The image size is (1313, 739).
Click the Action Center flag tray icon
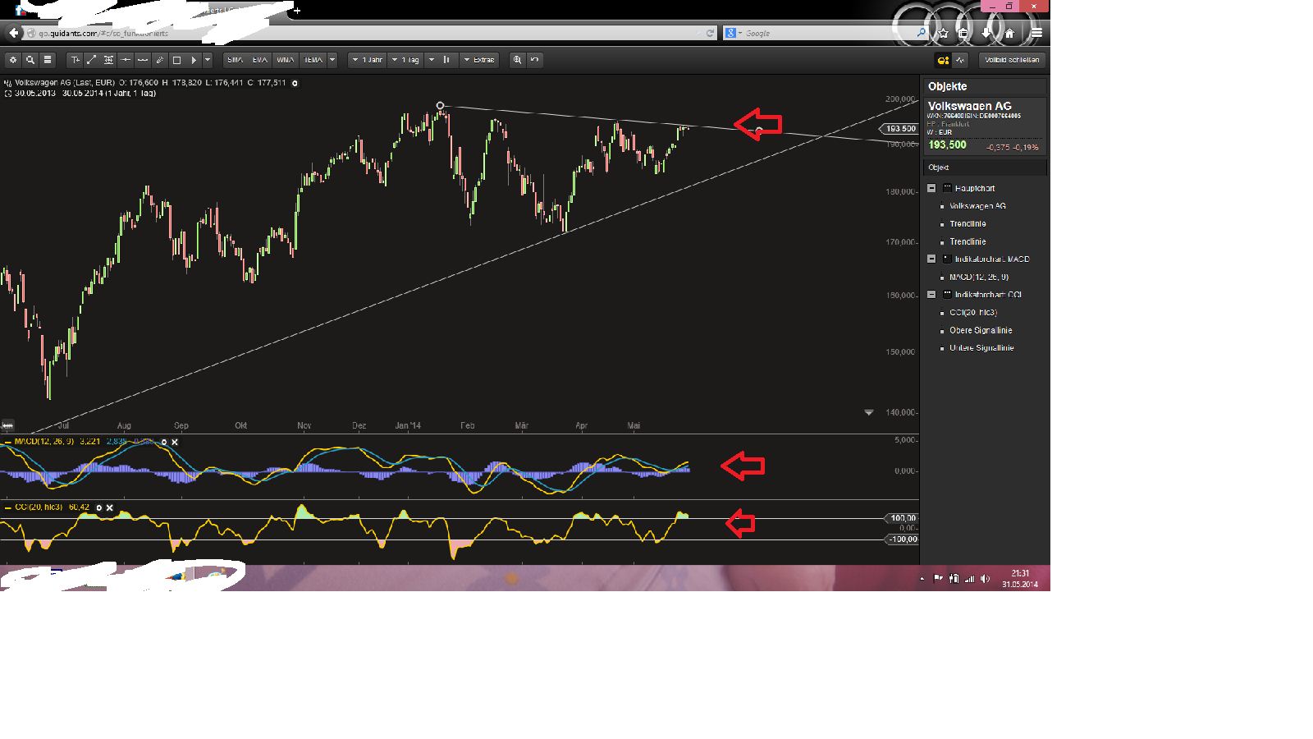tap(938, 579)
